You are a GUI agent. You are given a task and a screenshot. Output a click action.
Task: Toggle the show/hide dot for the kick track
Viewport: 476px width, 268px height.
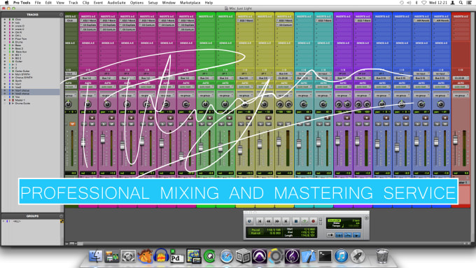5,23
